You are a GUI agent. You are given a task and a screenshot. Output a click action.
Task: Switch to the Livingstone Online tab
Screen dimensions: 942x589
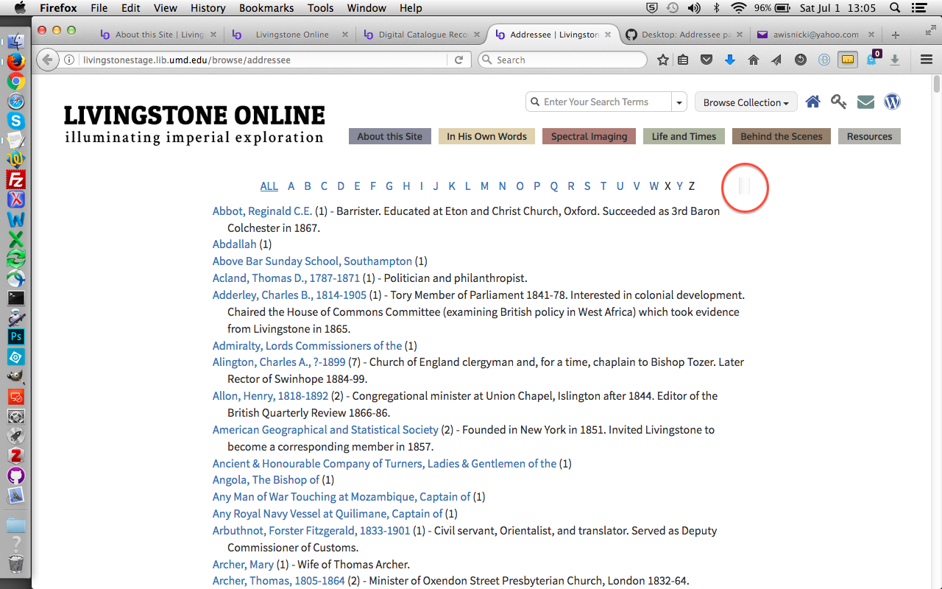click(x=291, y=35)
